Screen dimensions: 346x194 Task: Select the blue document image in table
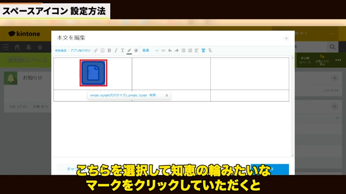(94, 73)
